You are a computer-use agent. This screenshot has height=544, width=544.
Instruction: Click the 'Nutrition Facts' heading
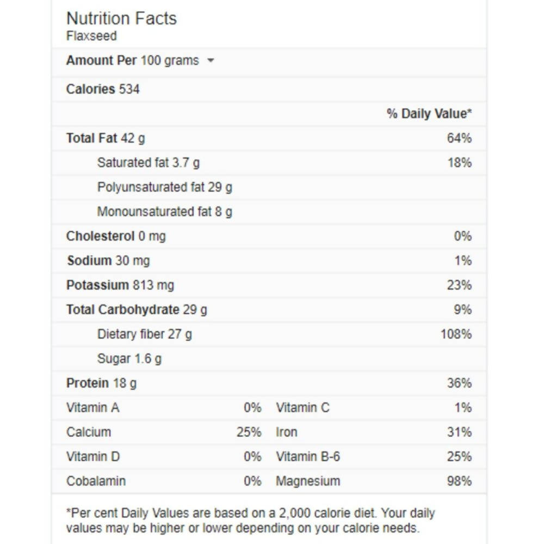tap(121, 18)
